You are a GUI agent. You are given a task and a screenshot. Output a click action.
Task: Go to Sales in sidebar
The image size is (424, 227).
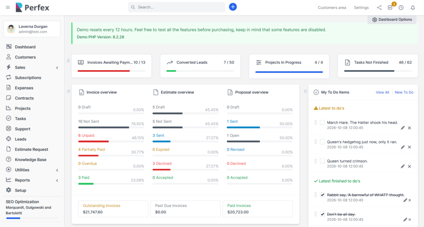pyautogui.click(x=20, y=67)
